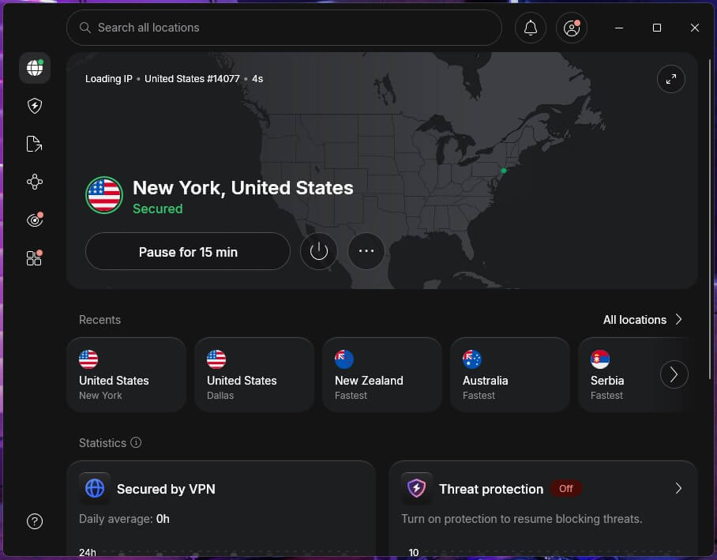
Task: Click 'Turn on protection to resume' message
Action: [522, 519]
